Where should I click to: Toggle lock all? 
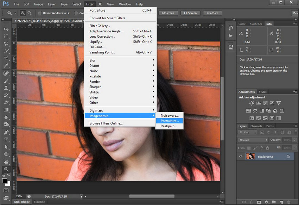click(x=267, y=148)
